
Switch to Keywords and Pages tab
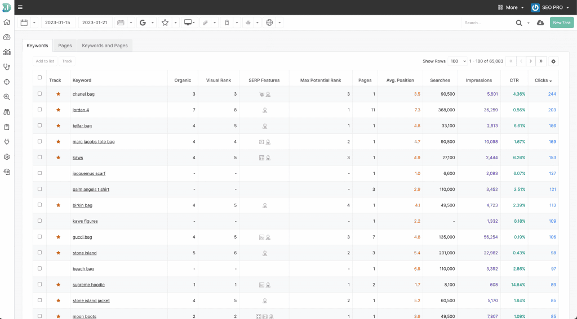pos(104,46)
